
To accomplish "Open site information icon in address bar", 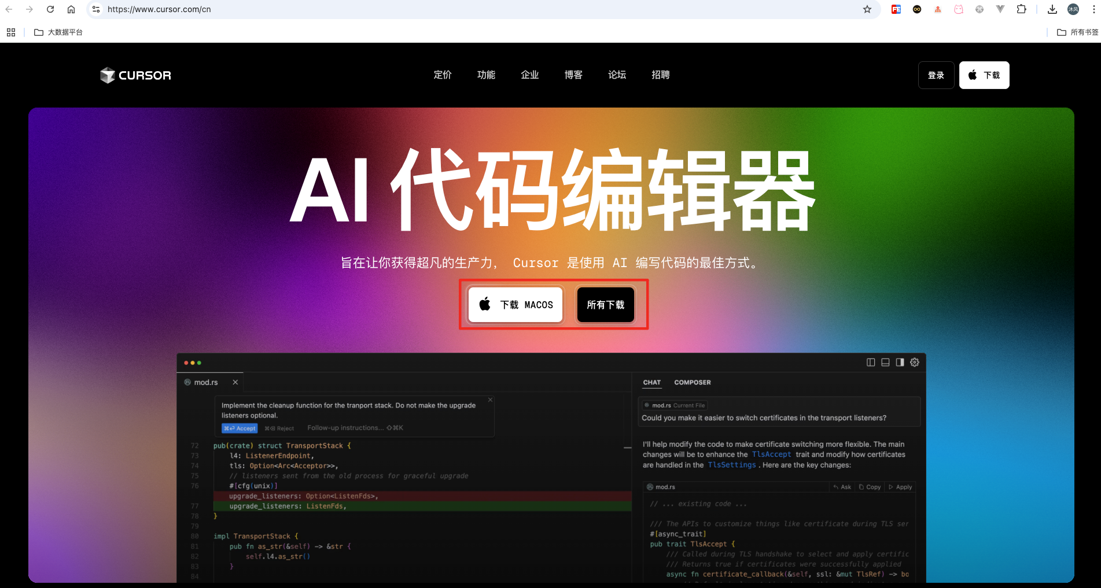I will (x=96, y=9).
